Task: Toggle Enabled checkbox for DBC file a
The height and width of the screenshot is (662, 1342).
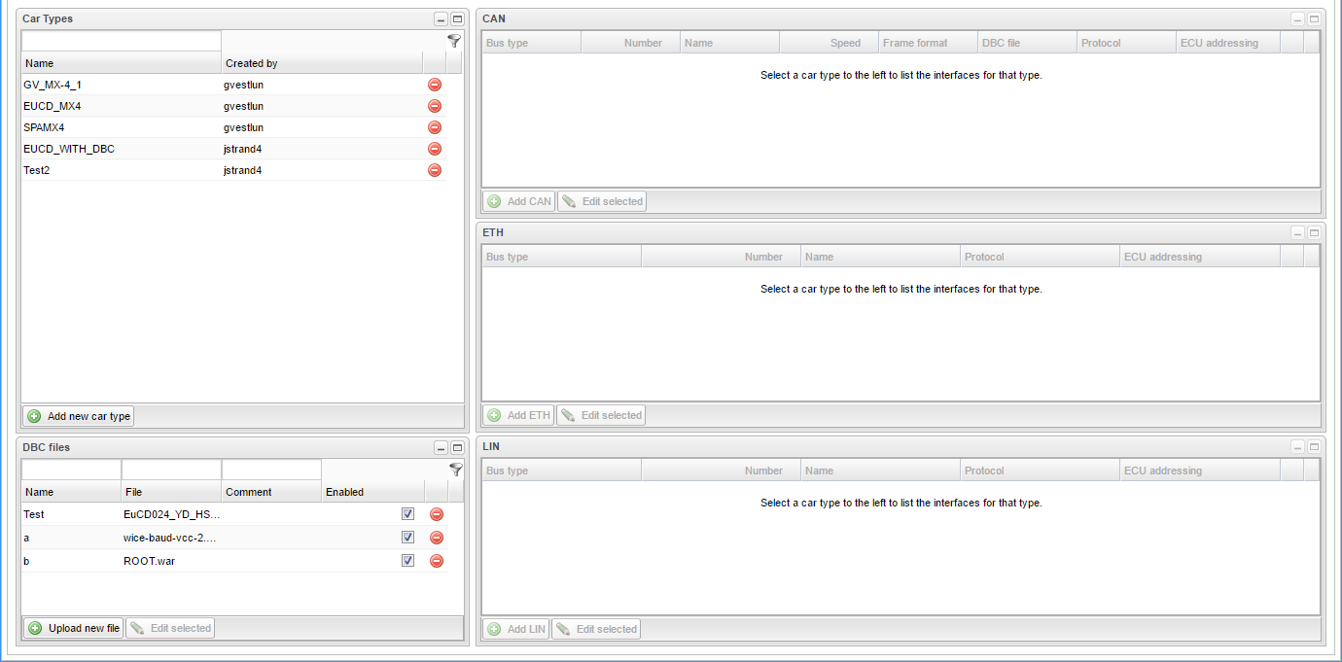Action: click(408, 538)
